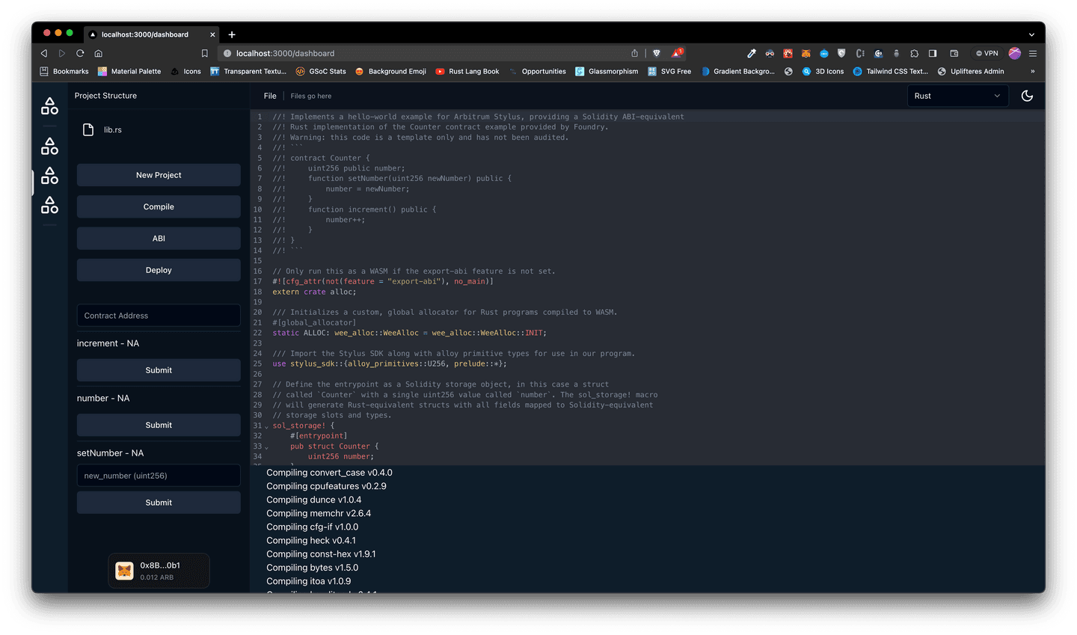Click the browser forward arrow

pyautogui.click(x=62, y=53)
